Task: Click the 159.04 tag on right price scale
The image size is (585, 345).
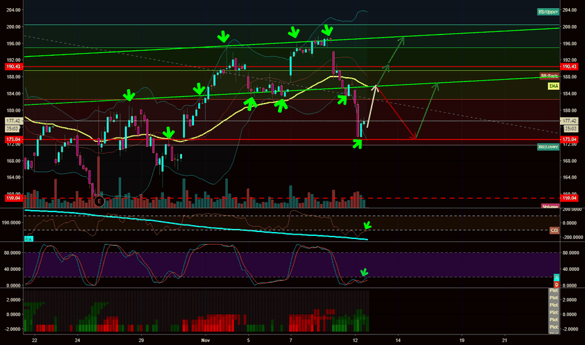Action: tap(569, 198)
